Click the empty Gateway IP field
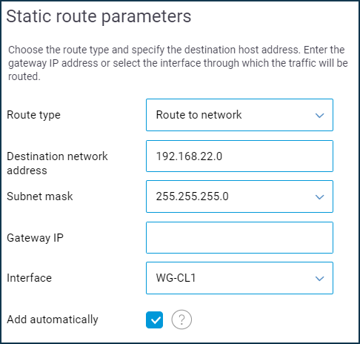The width and height of the screenshot is (360, 344). (x=239, y=237)
